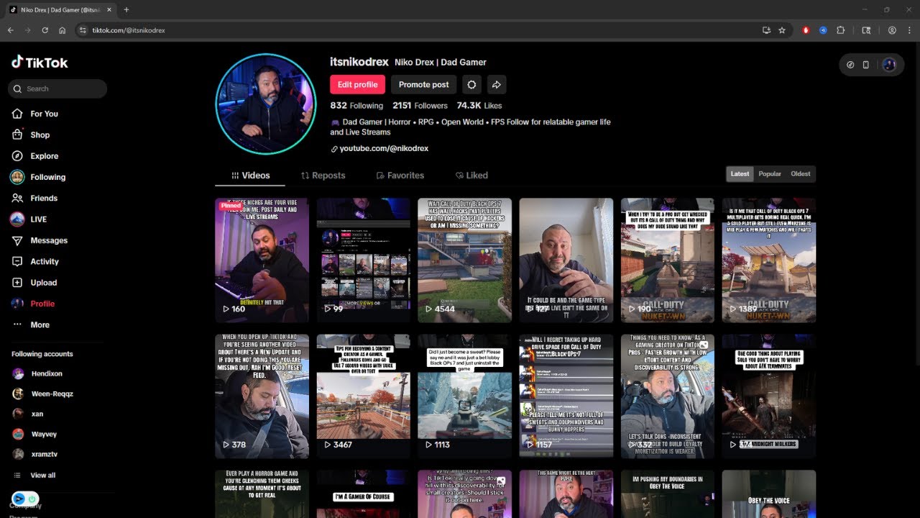Switch to the Liked tab

click(471, 176)
